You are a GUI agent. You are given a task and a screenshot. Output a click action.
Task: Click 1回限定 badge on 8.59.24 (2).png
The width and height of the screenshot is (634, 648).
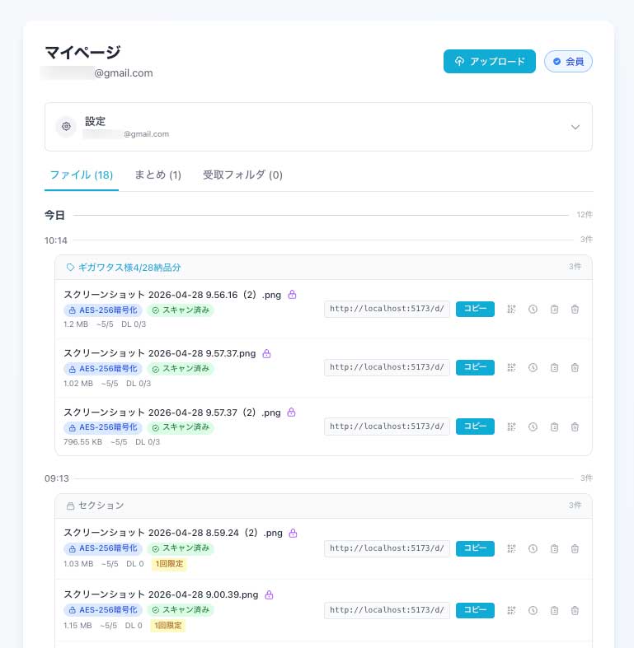point(169,564)
